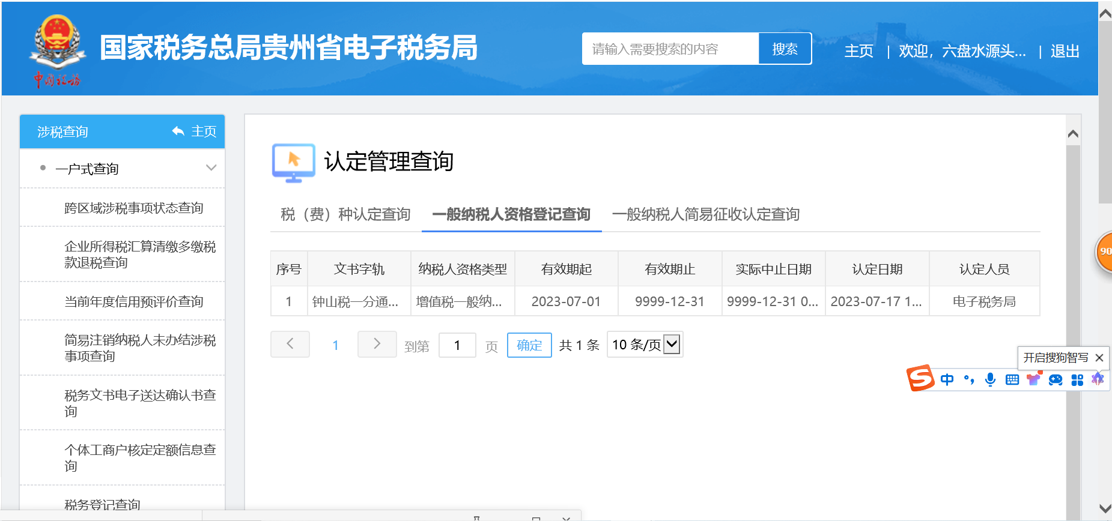This screenshot has height=521, width=1112.
Task: Open Sogou skin shop shirt icon
Action: (x=1034, y=379)
